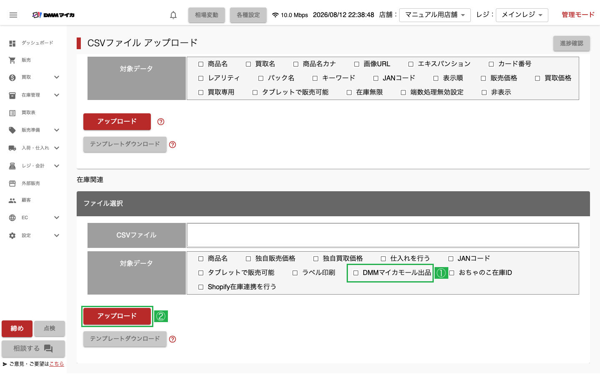
Task: Enable the 画像URL checkbox
Action: pyautogui.click(x=357, y=64)
